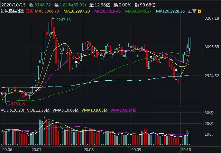Click the MA10:2997.20 indicator label
Viewport: 221px width, 153px height.
point(77,11)
